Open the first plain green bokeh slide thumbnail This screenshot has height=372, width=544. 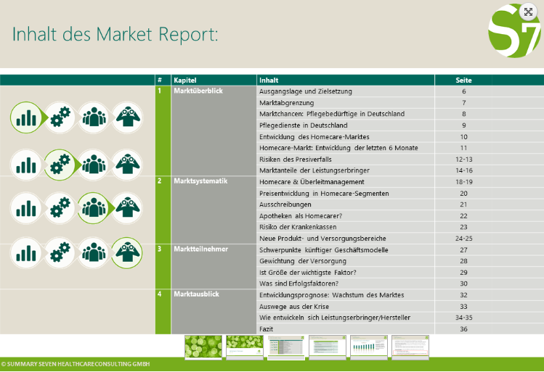coord(203,347)
